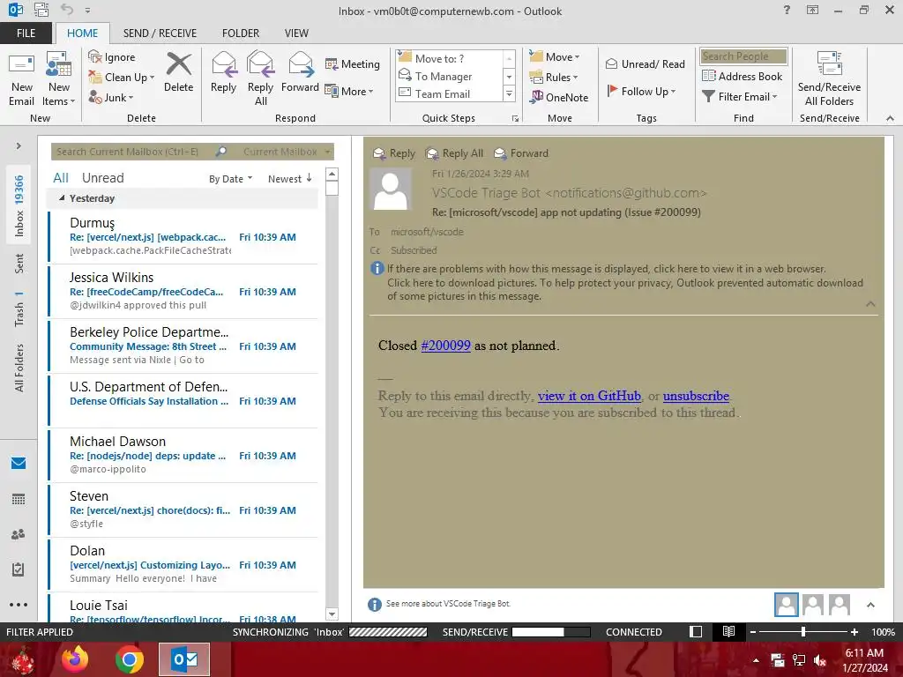
Task: Create a New Email
Action: click(21, 79)
